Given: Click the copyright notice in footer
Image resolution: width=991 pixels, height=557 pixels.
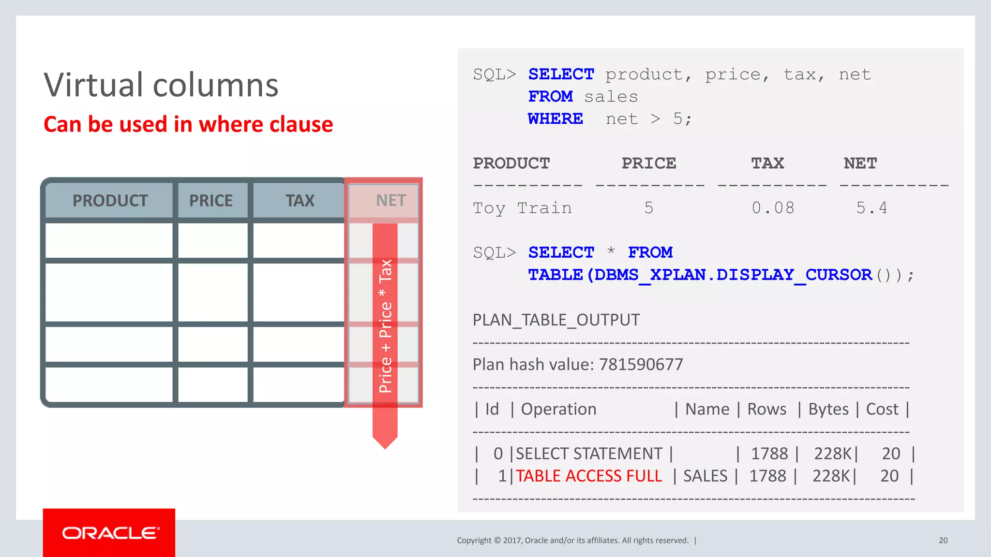Looking at the screenshot, I should [573, 541].
